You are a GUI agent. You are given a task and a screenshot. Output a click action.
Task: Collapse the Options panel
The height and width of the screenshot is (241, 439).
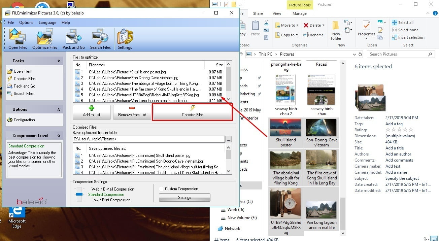point(59,109)
